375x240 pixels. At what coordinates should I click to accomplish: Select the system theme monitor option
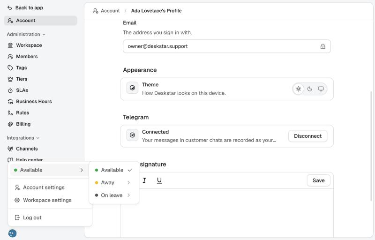pyautogui.click(x=321, y=89)
